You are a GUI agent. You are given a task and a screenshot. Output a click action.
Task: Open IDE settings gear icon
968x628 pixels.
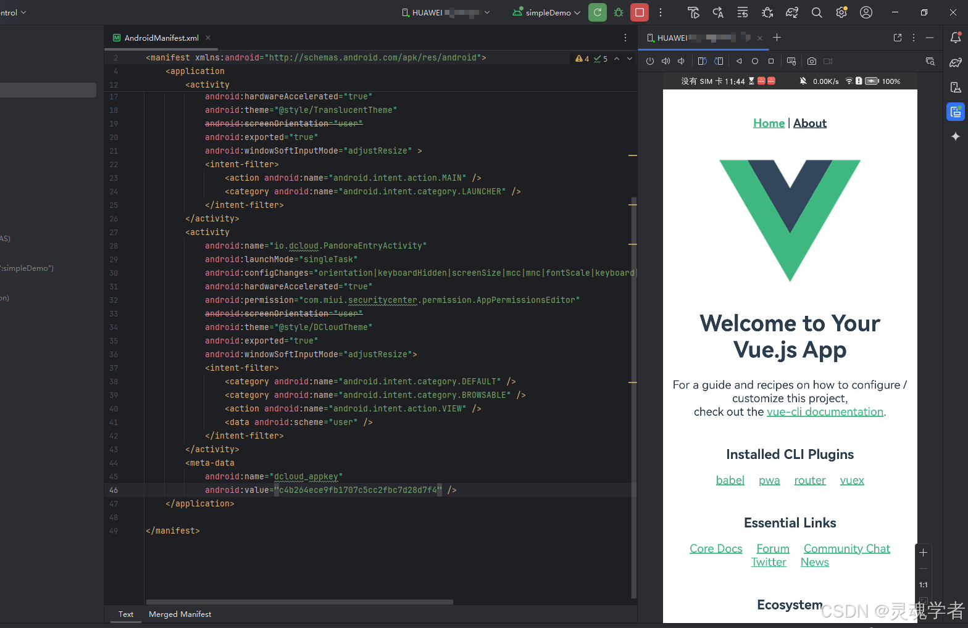coord(841,12)
